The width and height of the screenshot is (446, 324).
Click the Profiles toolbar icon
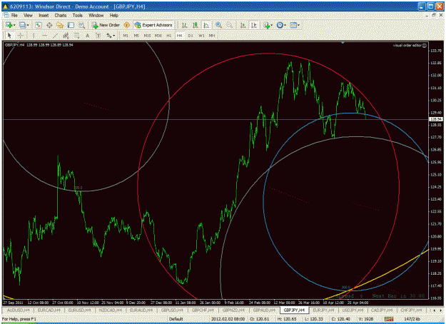pyautogui.click(x=22, y=25)
